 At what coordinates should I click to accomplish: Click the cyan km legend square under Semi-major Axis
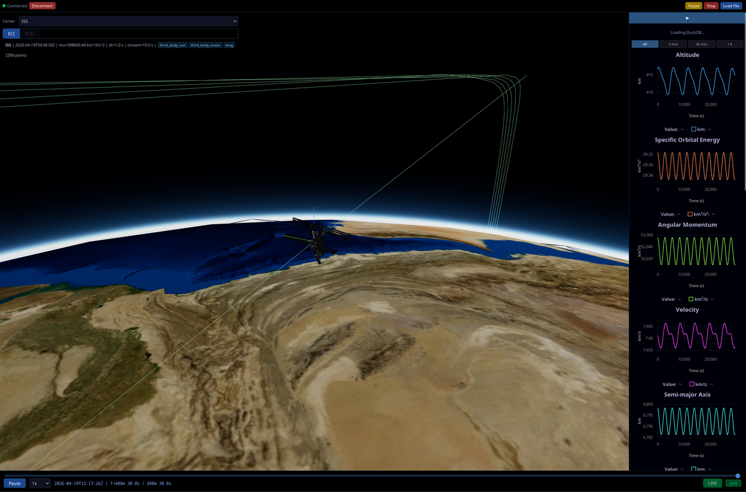point(694,469)
